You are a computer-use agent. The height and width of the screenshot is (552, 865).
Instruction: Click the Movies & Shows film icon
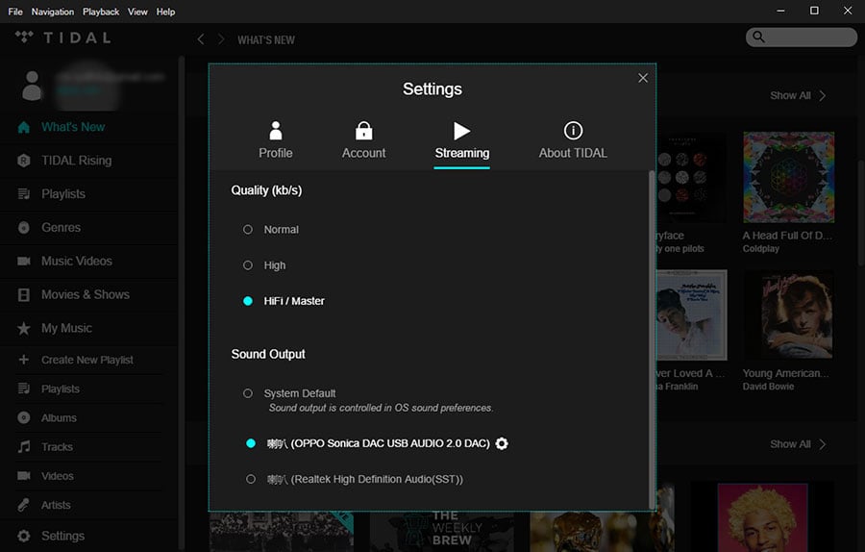pos(24,295)
